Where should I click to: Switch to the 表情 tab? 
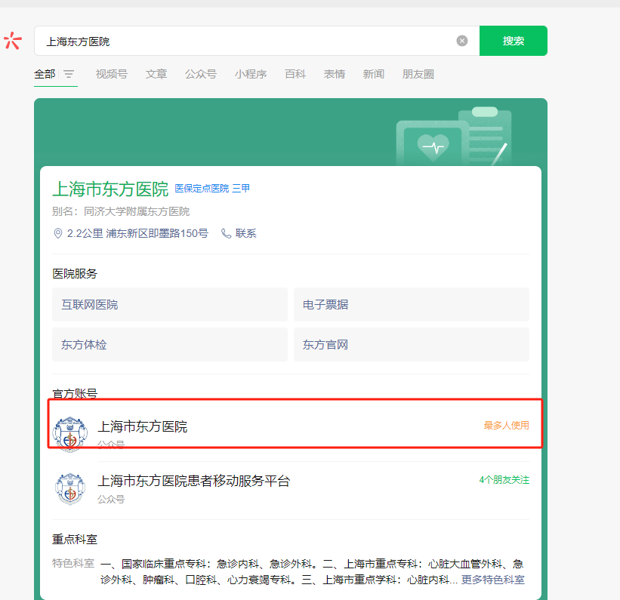point(334,74)
